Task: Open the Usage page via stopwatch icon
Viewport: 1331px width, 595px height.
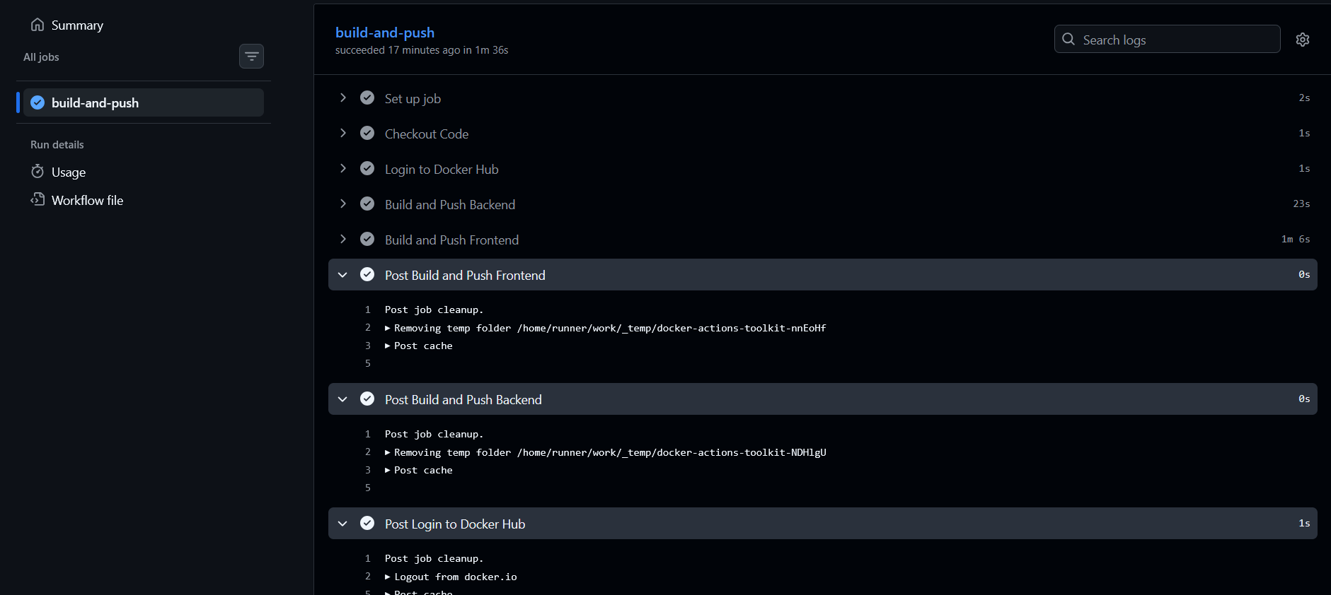Action: (38, 172)
